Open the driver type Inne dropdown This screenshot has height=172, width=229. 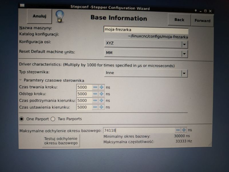pos(184,73)
